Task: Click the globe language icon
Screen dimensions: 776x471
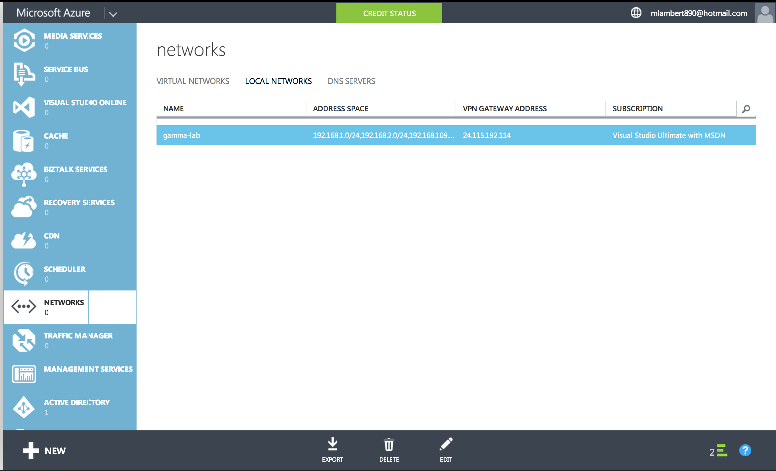Action: (636, 13)
